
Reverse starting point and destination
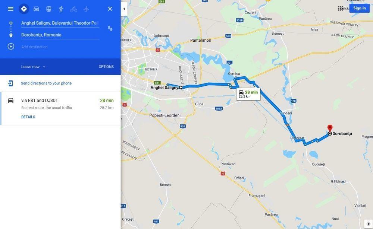click(x=110, y=28)
